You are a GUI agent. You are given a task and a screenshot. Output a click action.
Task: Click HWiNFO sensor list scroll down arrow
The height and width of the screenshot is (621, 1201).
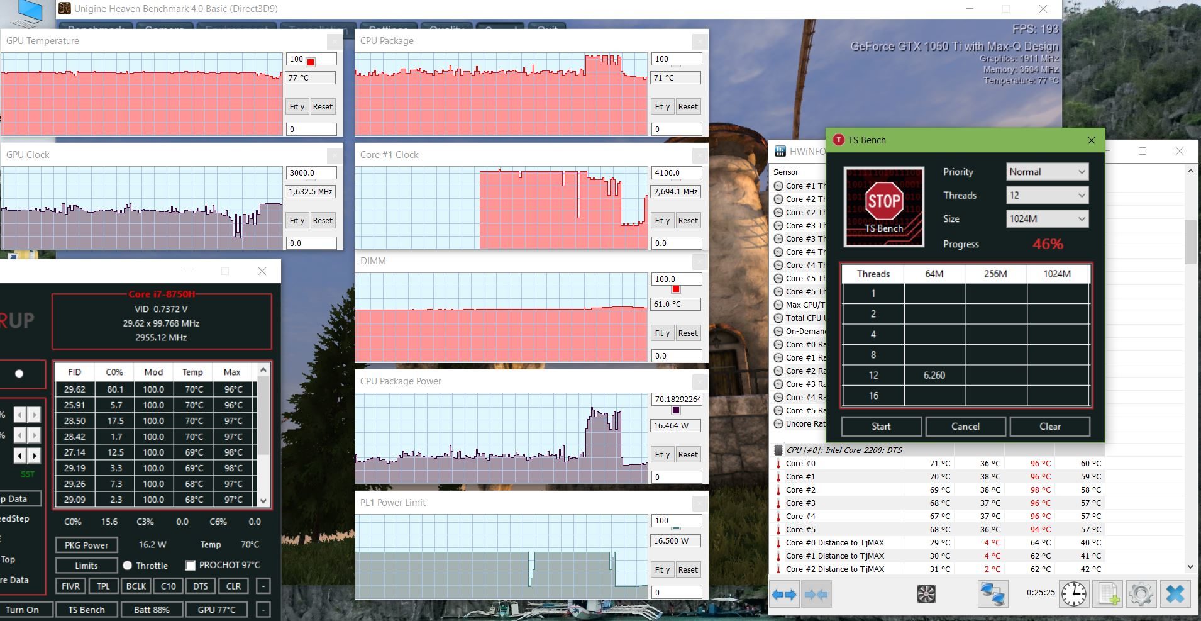[1190, 566]
